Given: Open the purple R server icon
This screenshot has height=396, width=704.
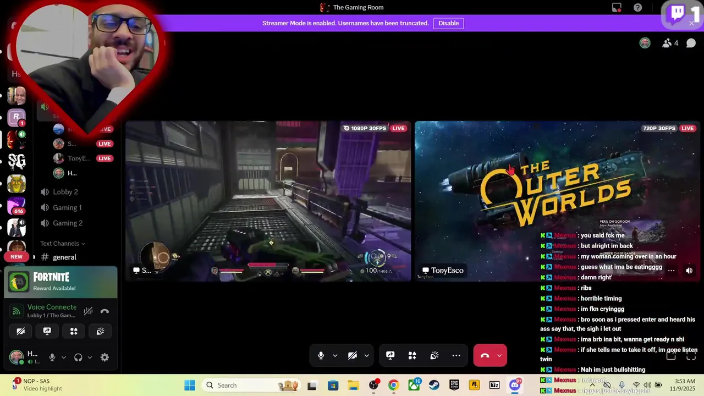Looking at the screenshot, I should 16,118.
